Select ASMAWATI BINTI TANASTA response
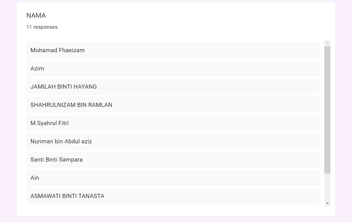The width and height of the screenshot is (352, 222). point(67,196)
